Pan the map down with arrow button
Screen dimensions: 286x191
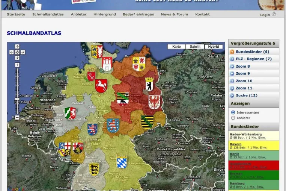coord(17,58)
